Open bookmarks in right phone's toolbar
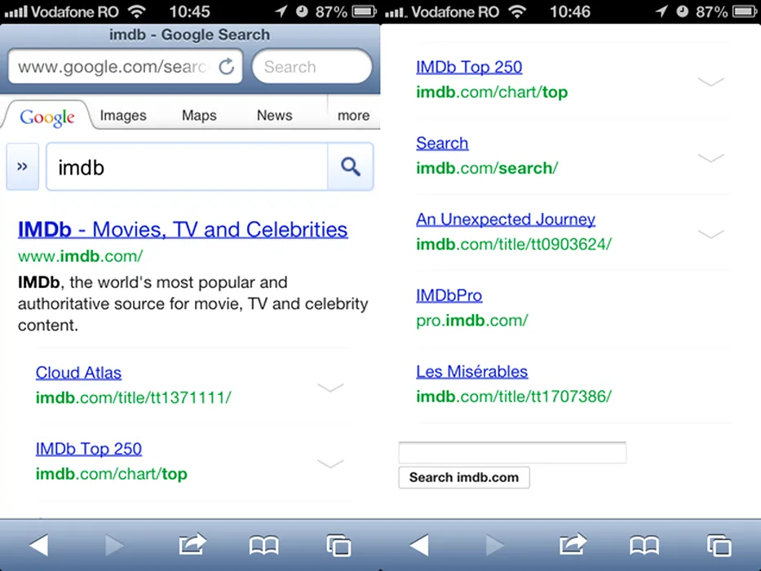The height and width of the screenshot is (571, 761). [644, 545]
